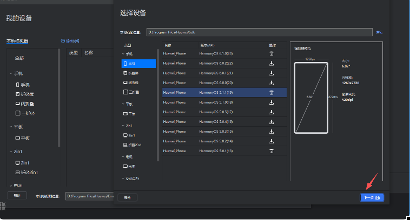This screenshot has height=220, width=410.
Task: Collapse 2in1 group in 选择设备 dialog
Action: point(123,126)
